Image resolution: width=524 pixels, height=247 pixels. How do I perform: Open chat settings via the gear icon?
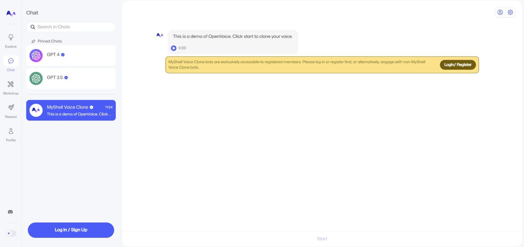[x=510, y=12]
